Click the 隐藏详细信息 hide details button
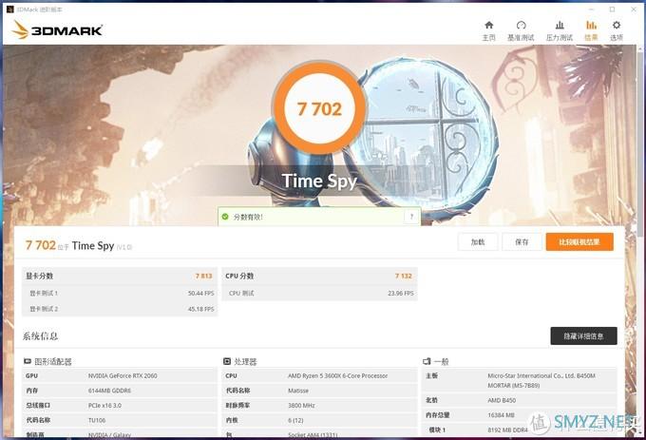The height and width of the screenshot is (440, 646). (x=584, y=336)
